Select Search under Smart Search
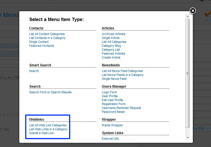211x147 pixels. pyautogui.click(x=34, y=71)
